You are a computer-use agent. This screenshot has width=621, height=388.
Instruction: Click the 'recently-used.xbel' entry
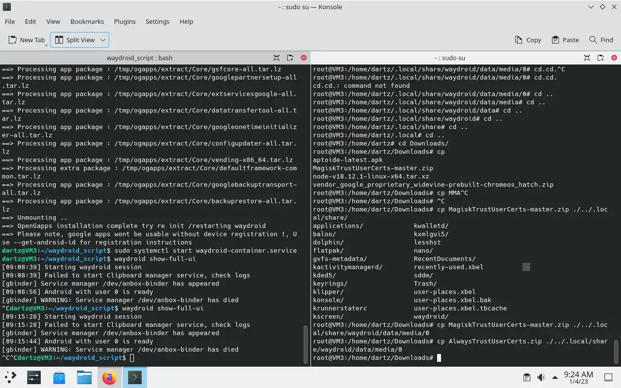pos(449,267)
